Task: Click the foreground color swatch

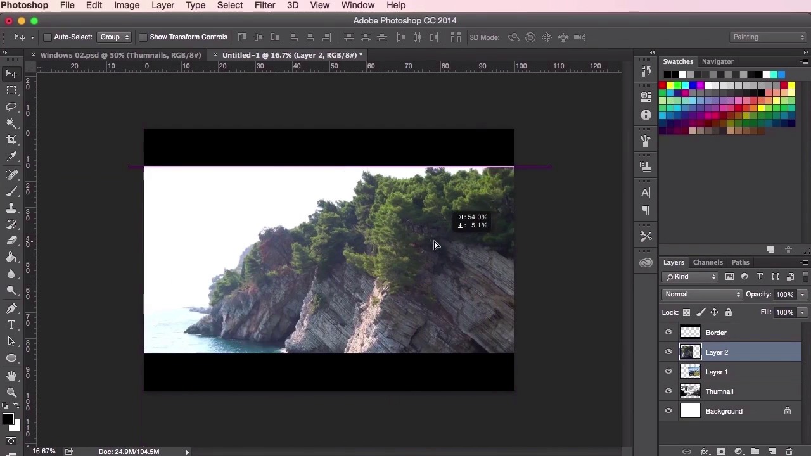Action: click(x=8, y=419)
